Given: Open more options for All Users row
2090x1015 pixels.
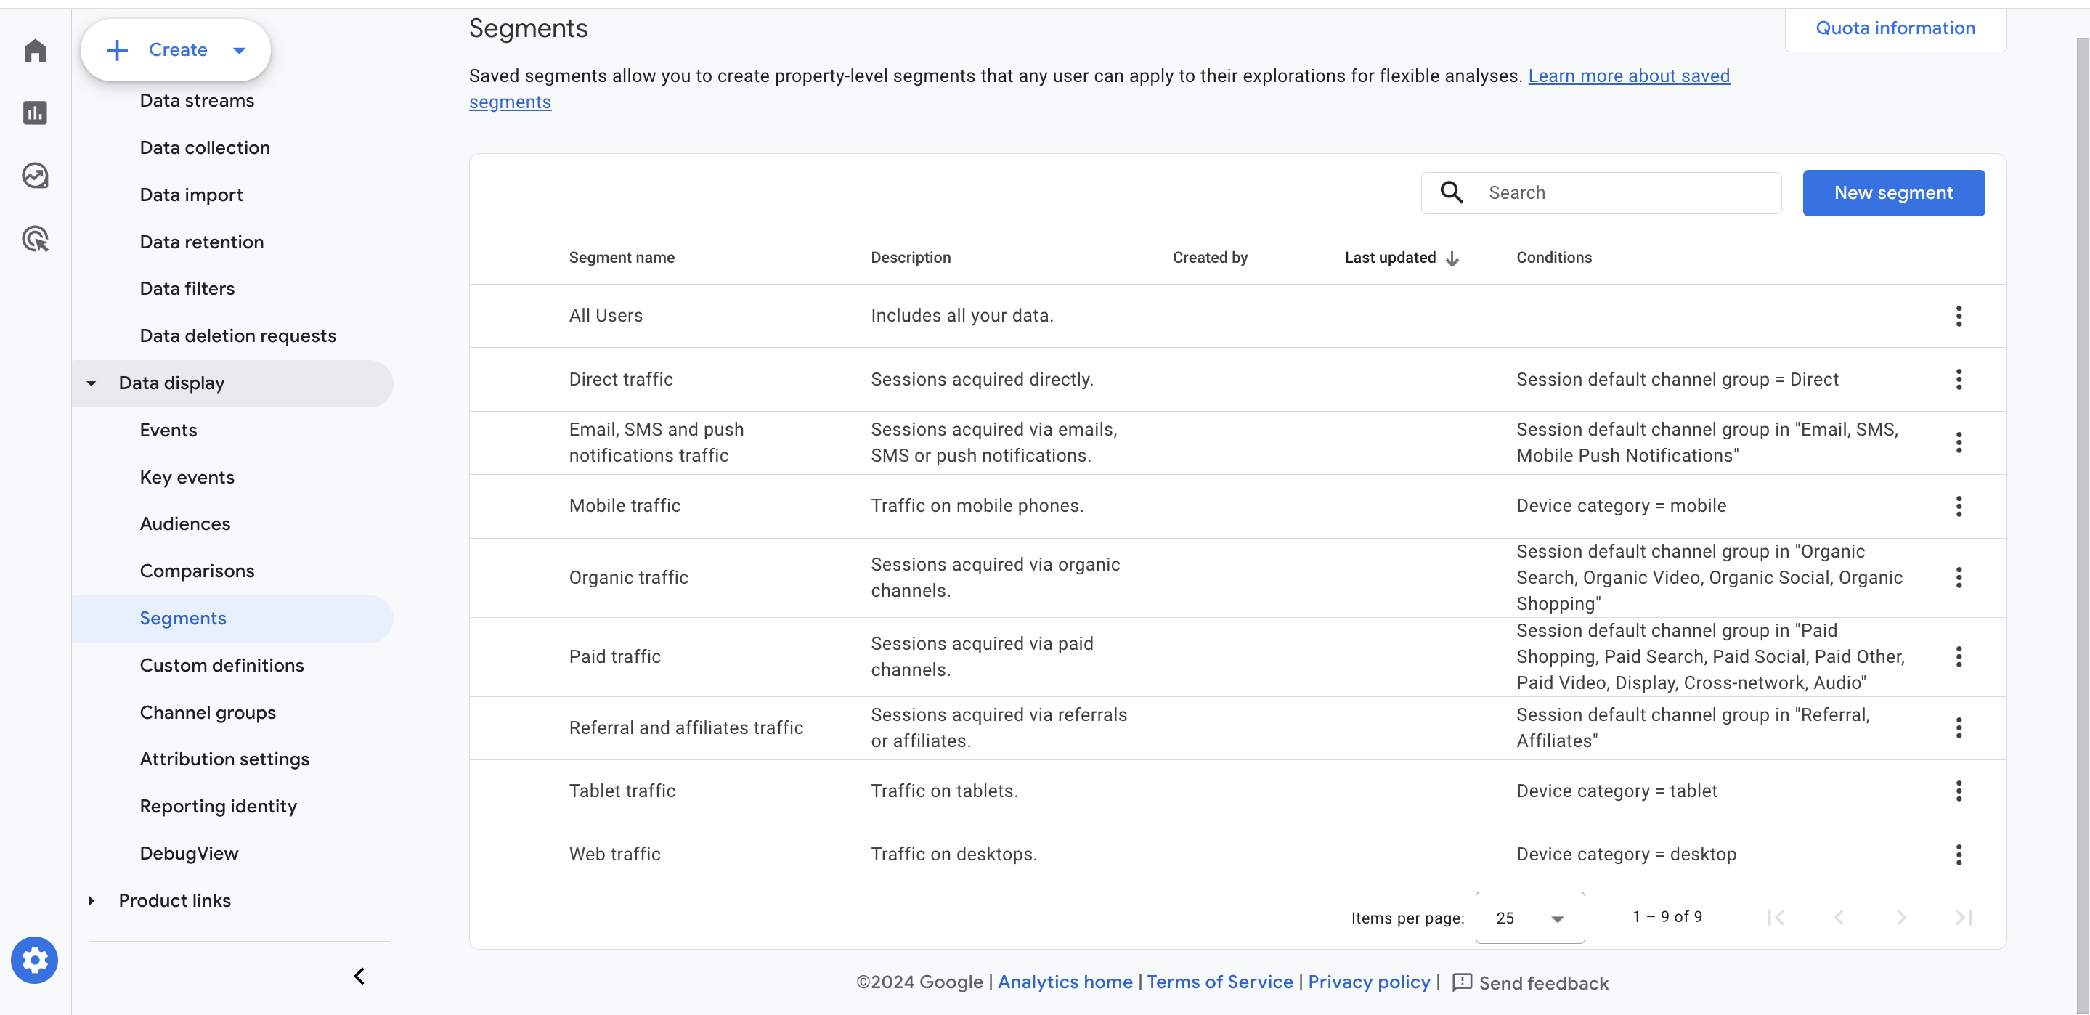Looking at the screenshot, I should click(1959, 316).
